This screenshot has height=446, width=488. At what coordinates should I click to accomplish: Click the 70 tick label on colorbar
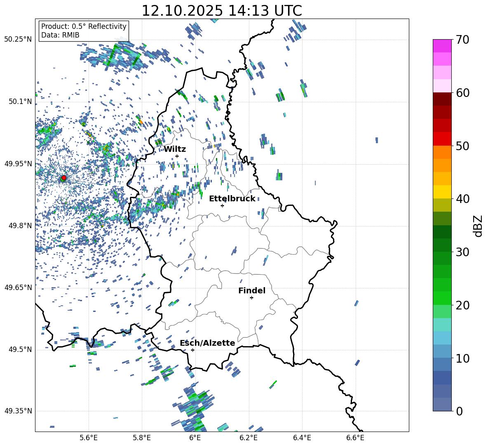coord(463,40)
